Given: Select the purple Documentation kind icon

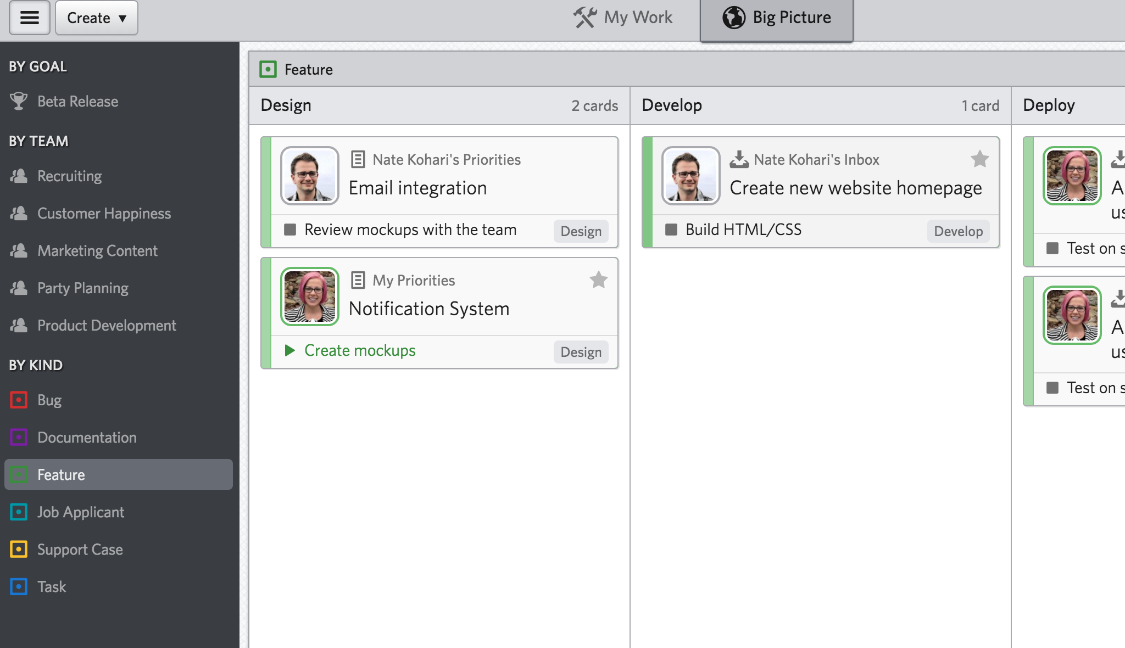Looking at the screenshot, I should 19,437.
